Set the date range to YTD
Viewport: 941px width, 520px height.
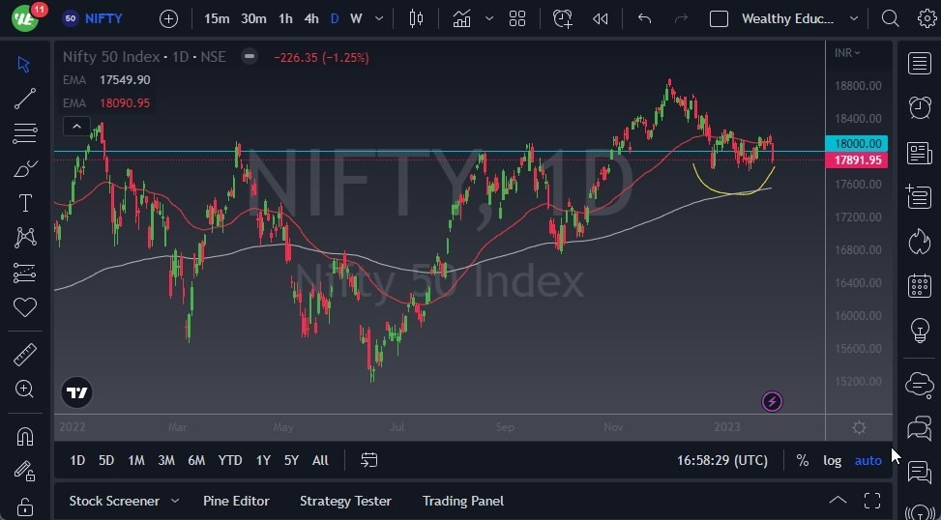pos(230,461)
